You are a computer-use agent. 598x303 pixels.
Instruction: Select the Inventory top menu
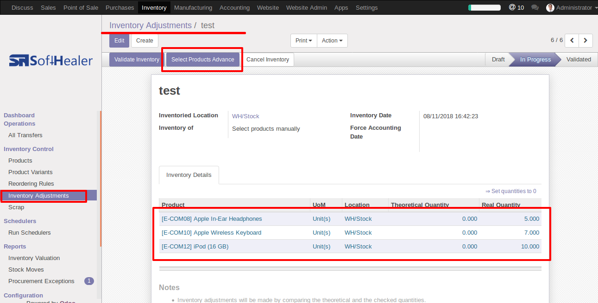point(154,7)
